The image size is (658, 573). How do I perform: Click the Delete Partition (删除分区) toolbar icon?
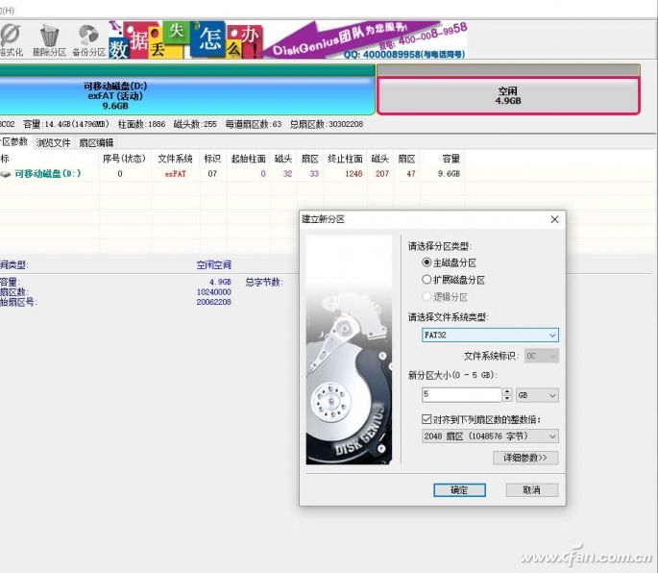tap(49, 37)
